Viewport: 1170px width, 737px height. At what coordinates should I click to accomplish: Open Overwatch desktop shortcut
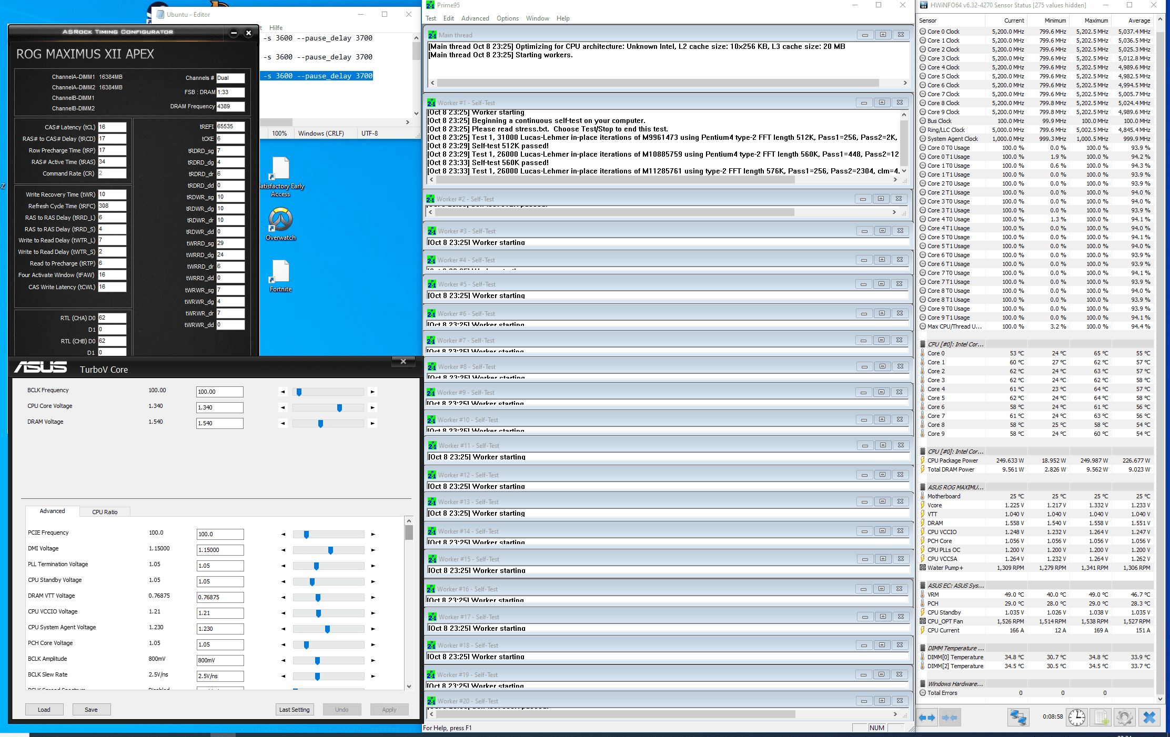(x=280, y=224)
